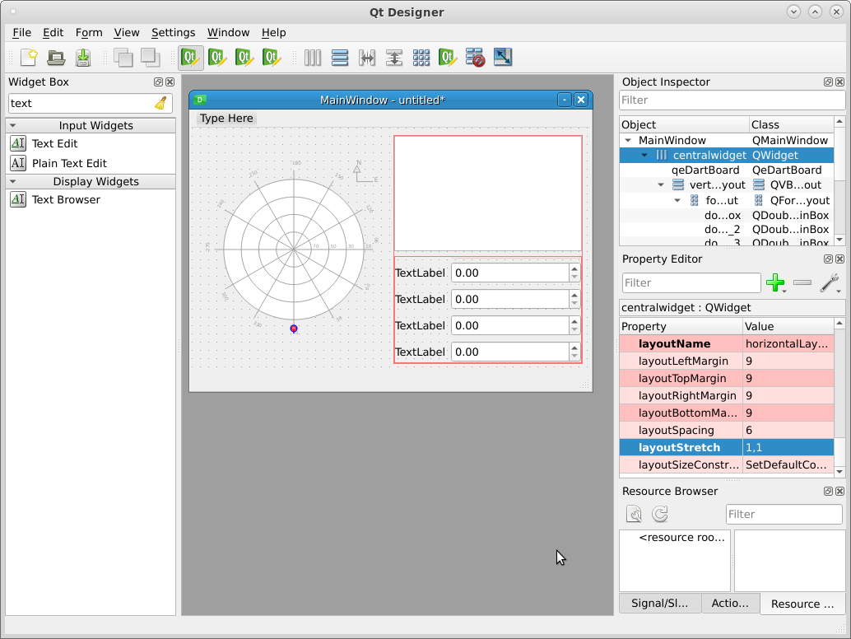Open the add dynamic property dropdown
This screenshot has width=851, height=639.
pos(775,283)
